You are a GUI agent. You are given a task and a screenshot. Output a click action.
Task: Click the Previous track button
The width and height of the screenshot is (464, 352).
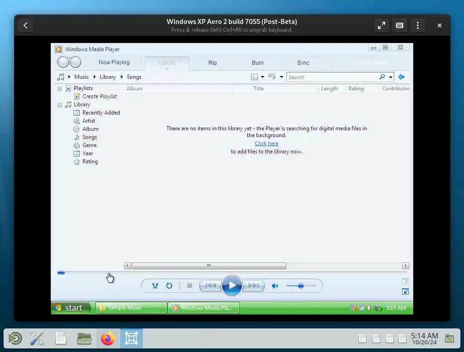211,285
